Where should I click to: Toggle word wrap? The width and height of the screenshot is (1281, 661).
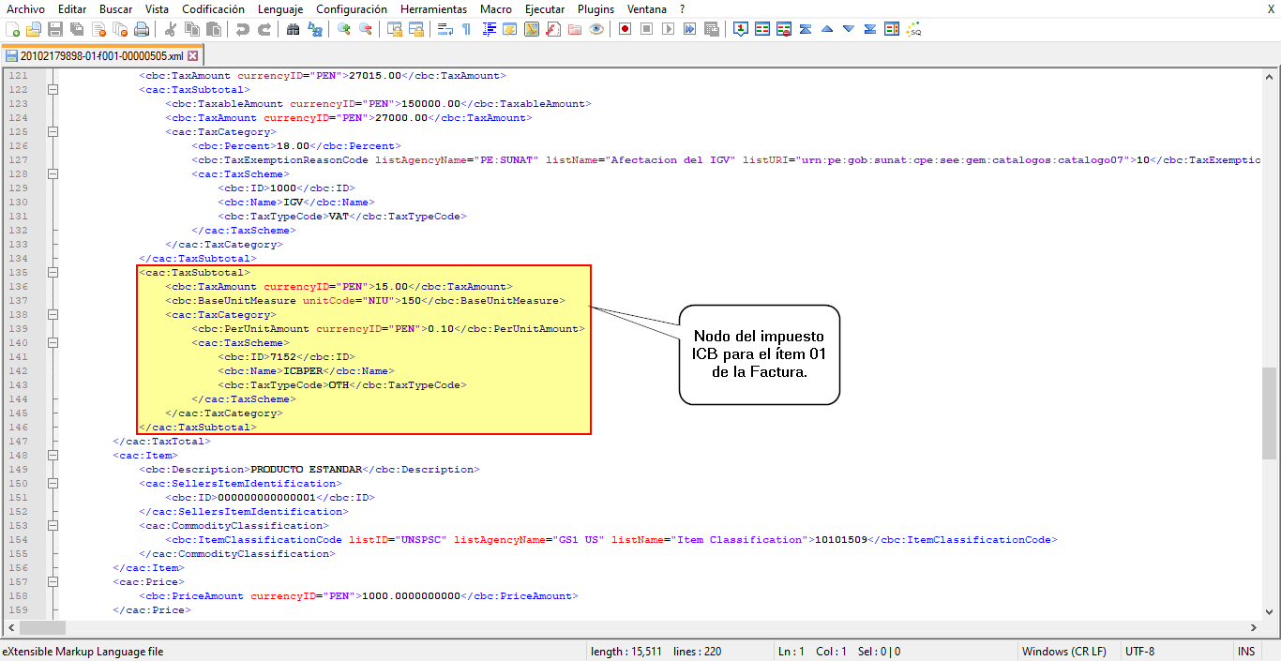[445, 29]
